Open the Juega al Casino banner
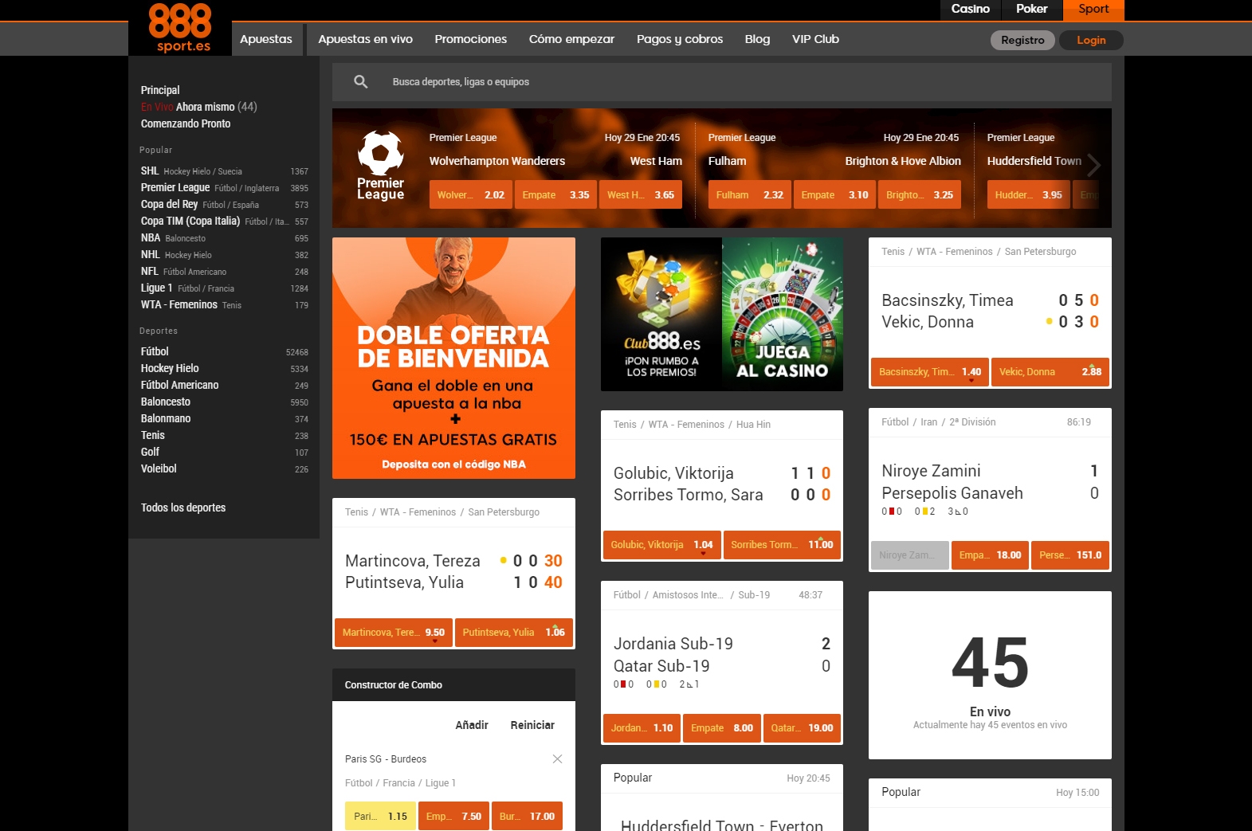The image size is (1252, 831). point(783,314)
